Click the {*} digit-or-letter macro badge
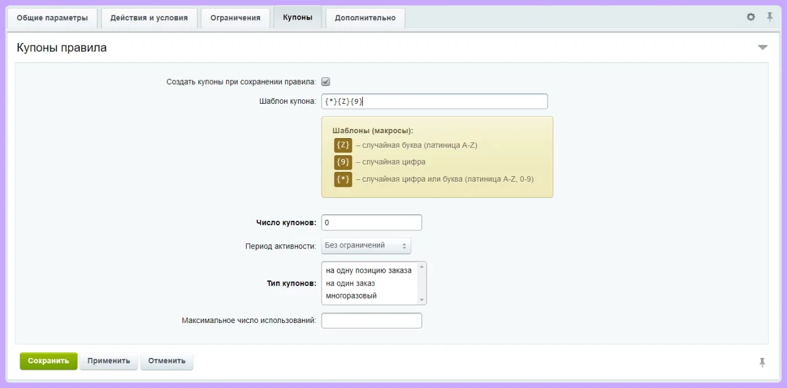787x388 pixels. (x=343, y=179)
